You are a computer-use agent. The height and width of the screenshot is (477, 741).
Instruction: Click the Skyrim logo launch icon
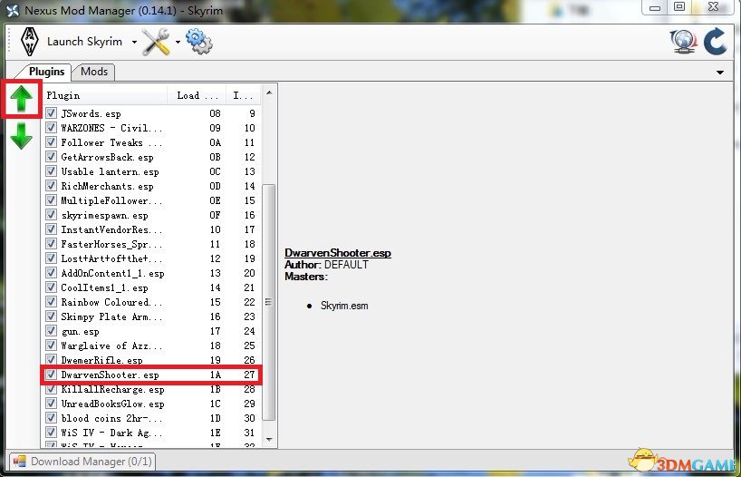pyautogui.click(x=30, y=42)
